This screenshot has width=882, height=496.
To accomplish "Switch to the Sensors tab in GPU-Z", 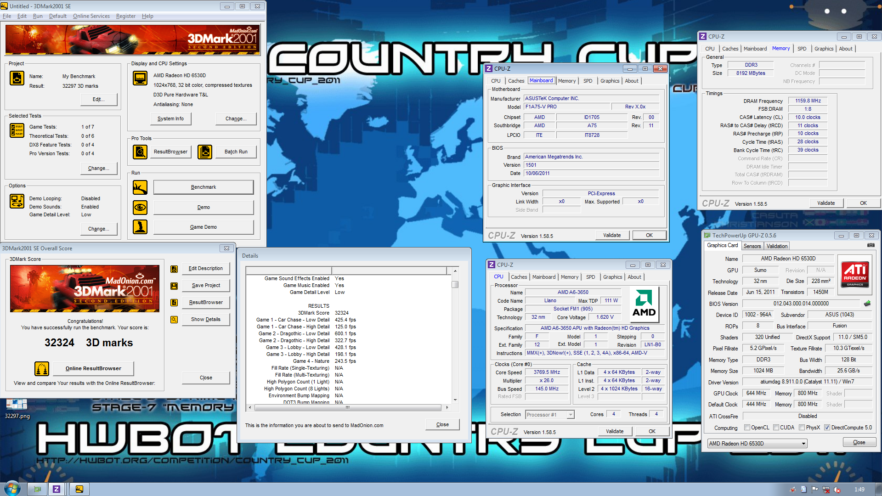I will click(752, 246).
